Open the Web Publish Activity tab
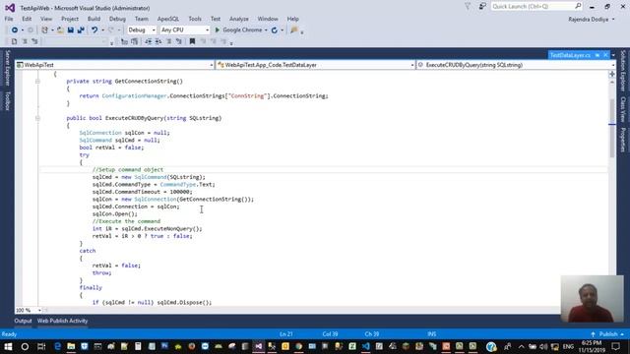The width and height of the screenshot is (630, 354). click(62, 321)
